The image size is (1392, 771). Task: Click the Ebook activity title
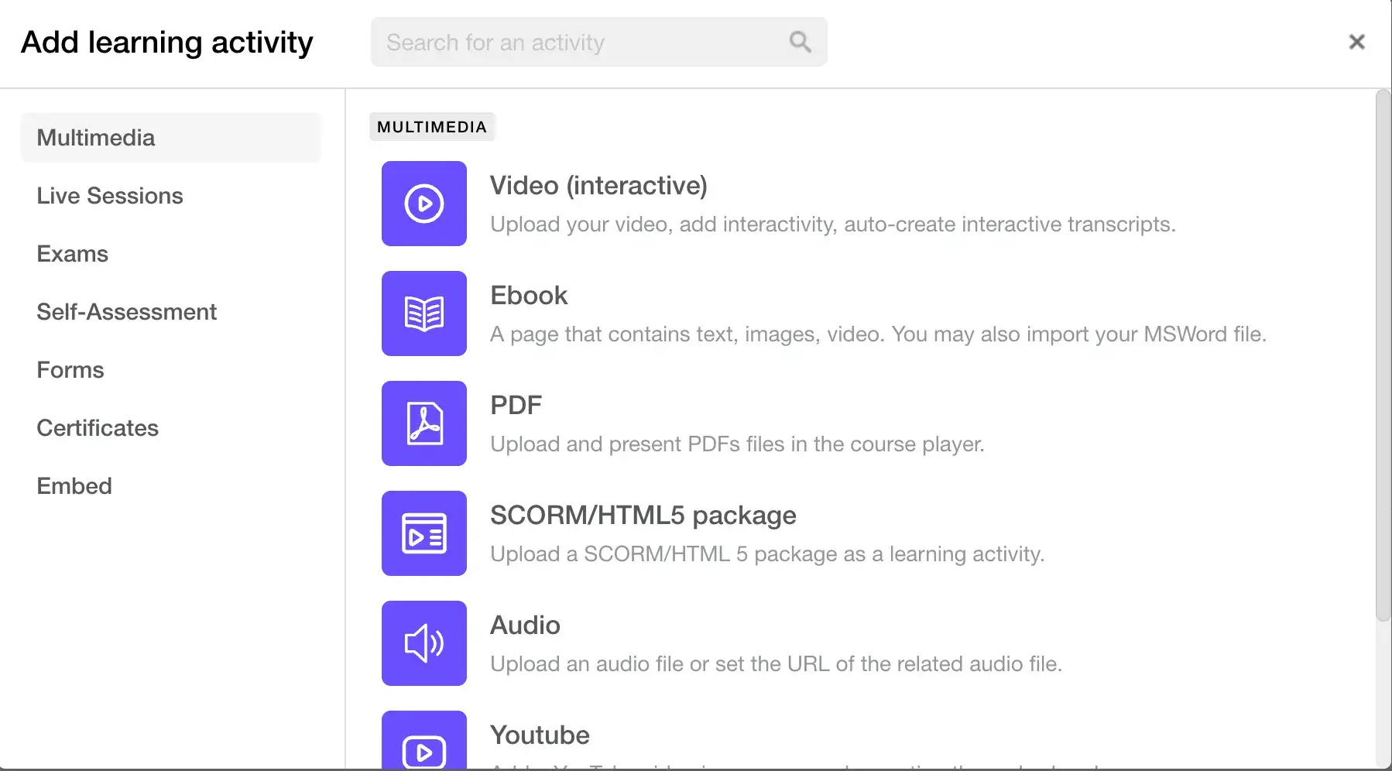[x=528, y=295]
